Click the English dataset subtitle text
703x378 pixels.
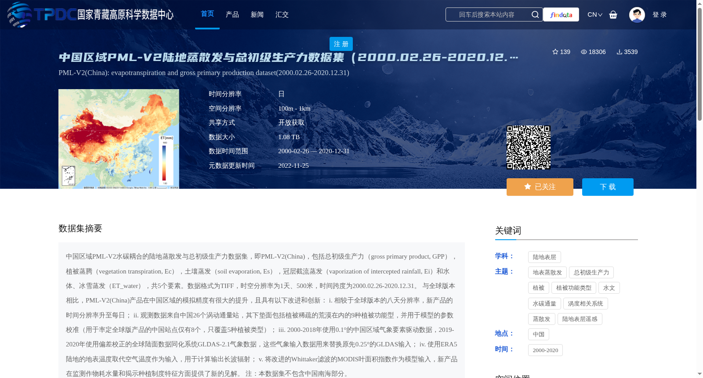[x=204, y=73]
